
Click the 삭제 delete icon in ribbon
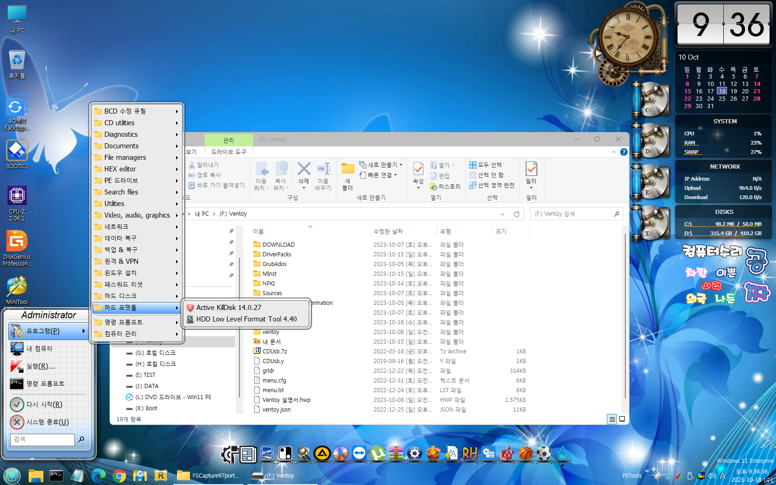(x=304, y=175)
